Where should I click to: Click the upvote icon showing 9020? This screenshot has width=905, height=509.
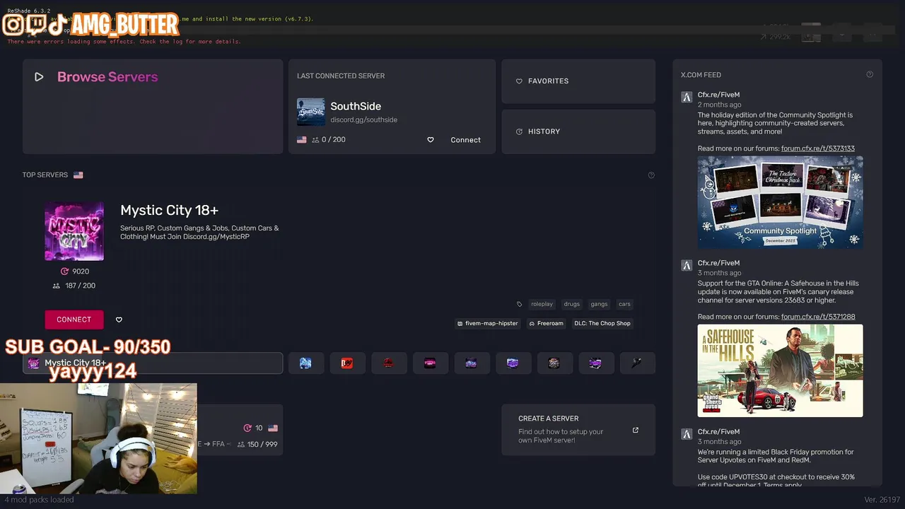pos(64,271)
